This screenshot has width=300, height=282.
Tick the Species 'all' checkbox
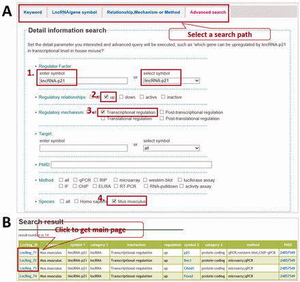click(x=61, y=201)
